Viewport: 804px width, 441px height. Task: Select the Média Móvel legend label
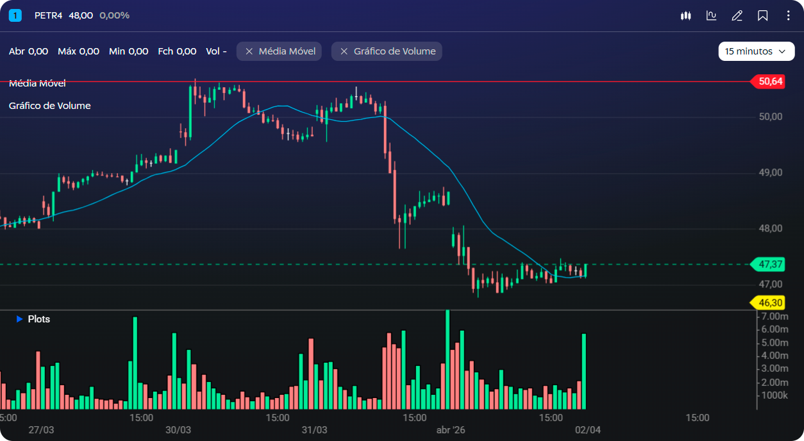(37, 83)
